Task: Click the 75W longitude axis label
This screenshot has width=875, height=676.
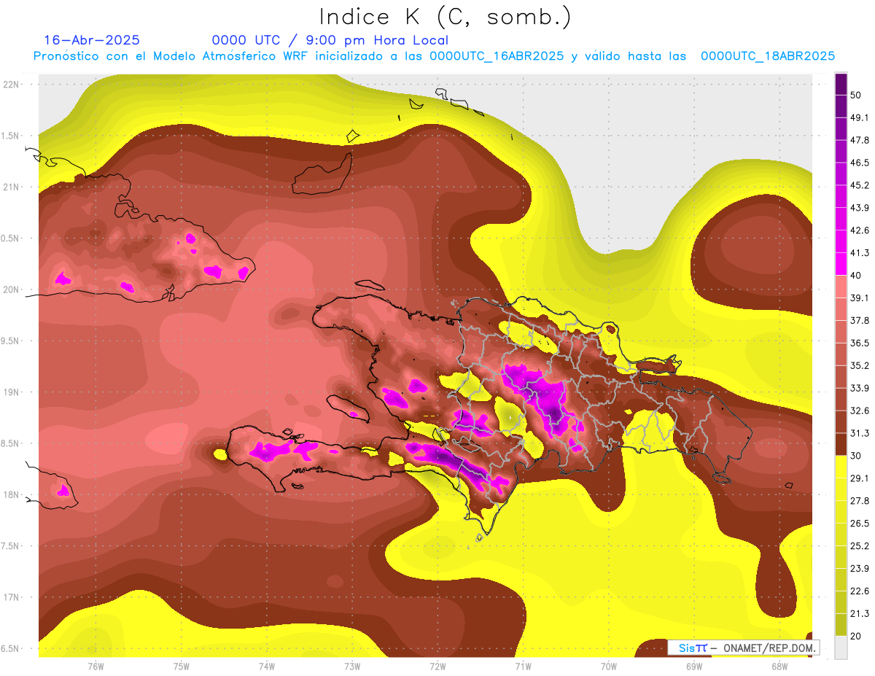Action: (x=182, y=666)
